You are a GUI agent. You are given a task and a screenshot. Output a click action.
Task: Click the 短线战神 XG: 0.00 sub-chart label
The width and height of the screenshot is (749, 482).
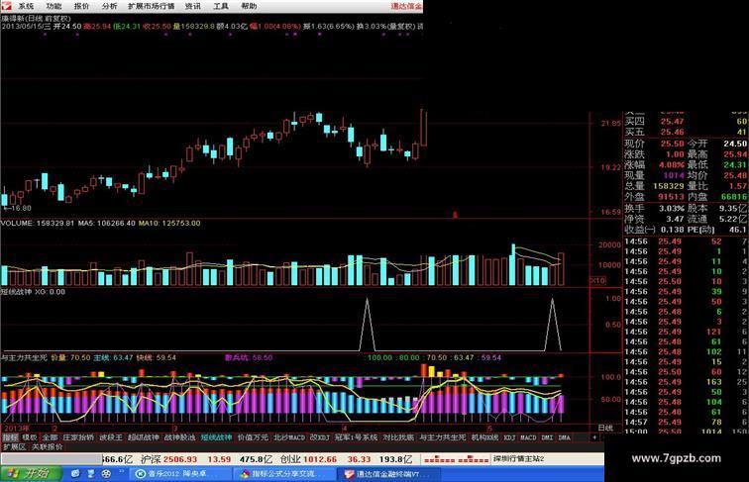[x=33, y=292]
